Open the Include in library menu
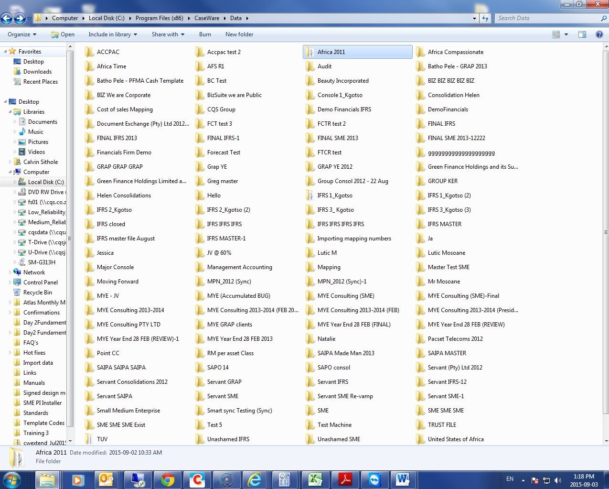The width and height of the screenshot is (609, 489). point(113,34)
